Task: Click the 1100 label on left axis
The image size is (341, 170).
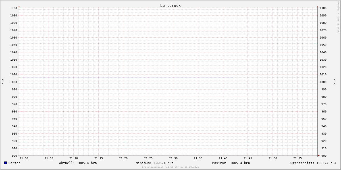Action: click(x=14, y=8)
